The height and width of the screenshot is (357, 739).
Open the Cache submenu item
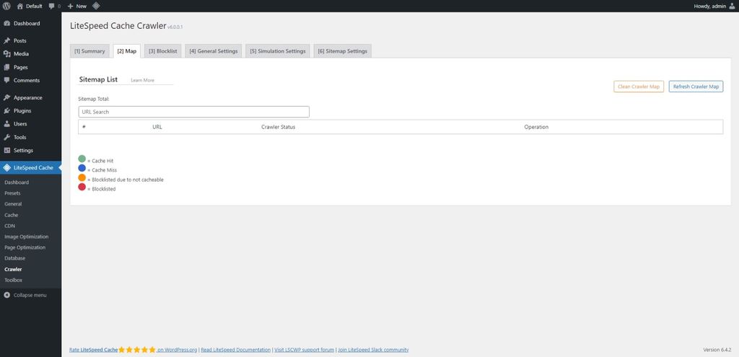click(12, 215)
